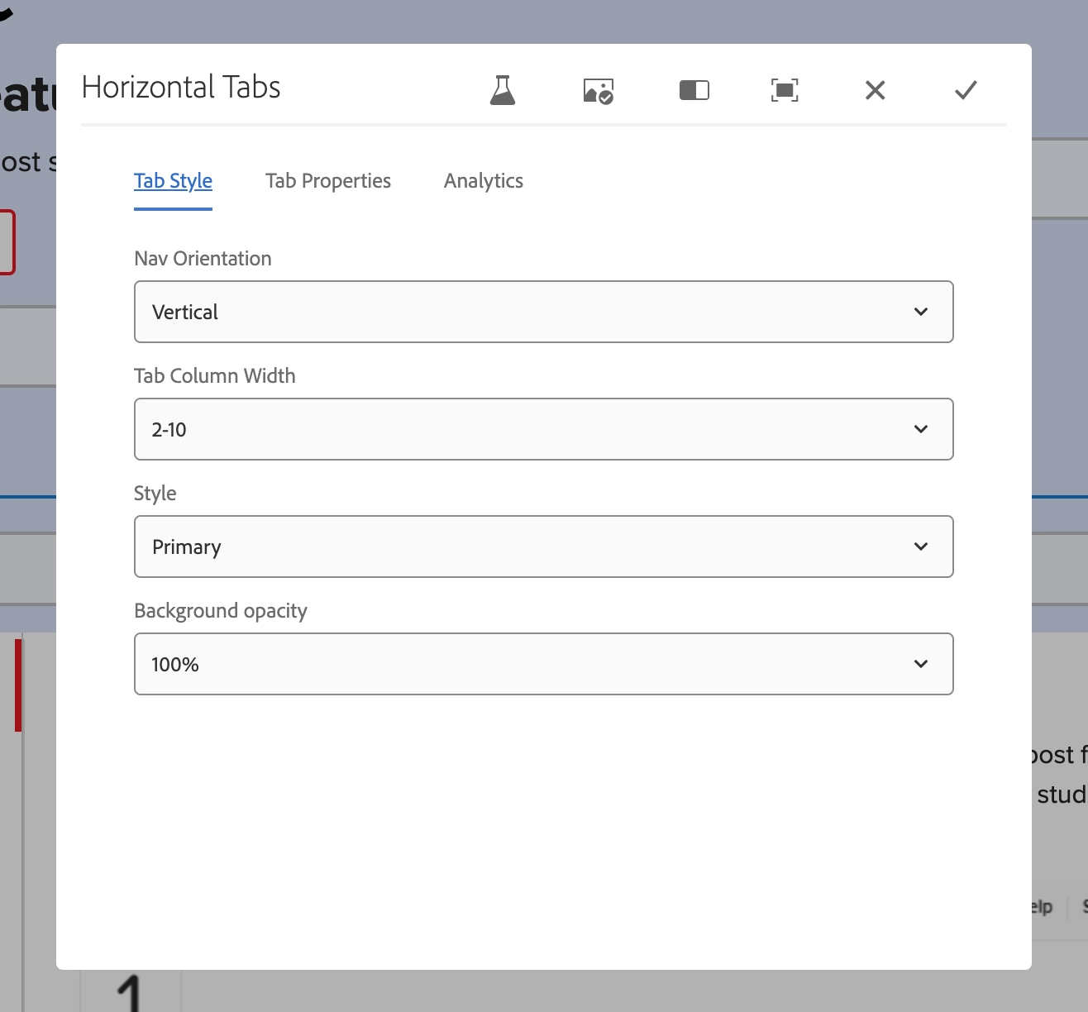Click the image with checkmark icon
The width and height of the screenshot is (1088, 1012).
pyautogui.click(x=598, y=90)
